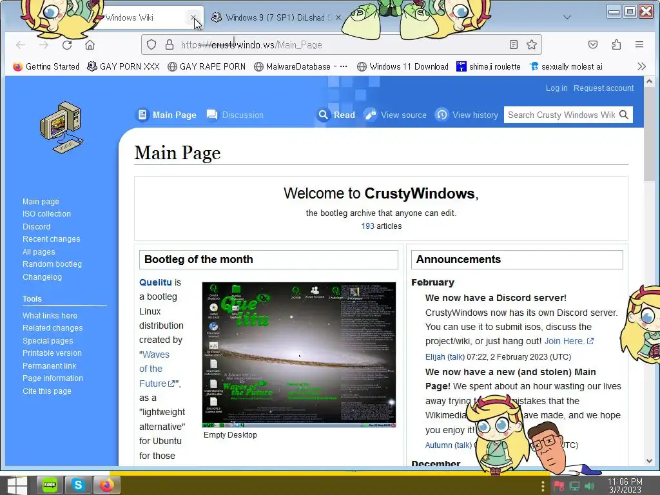This screenshot has height=495, width=660.
Task: Open the View source tab
Action: [396, 115]
